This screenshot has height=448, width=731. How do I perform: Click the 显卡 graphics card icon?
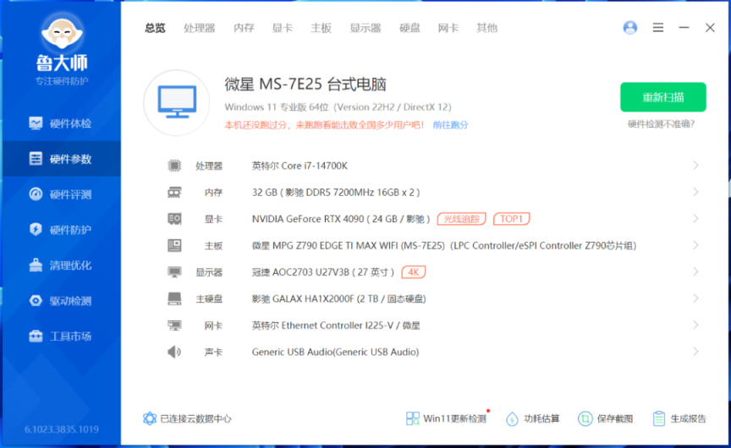[174, 218]
